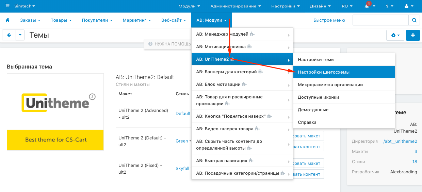The image size is (422, 192).
Task: Select AB: Менеджер модулей menu item
Action: point(242,34)
